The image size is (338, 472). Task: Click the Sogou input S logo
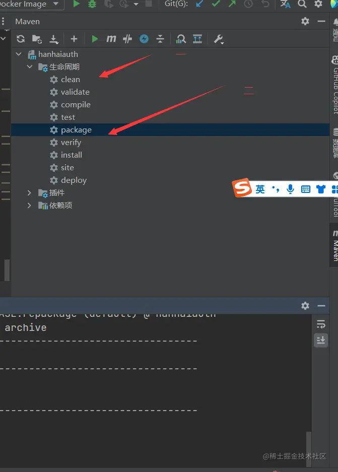click(242, 187)
